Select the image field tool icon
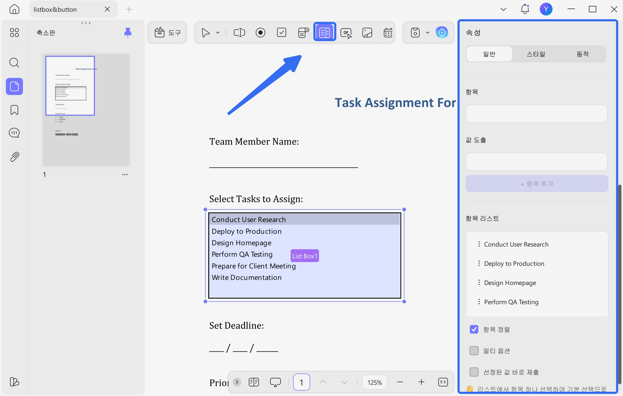Image resolution: width=623 pixels, height=396 pixels. 367,33
